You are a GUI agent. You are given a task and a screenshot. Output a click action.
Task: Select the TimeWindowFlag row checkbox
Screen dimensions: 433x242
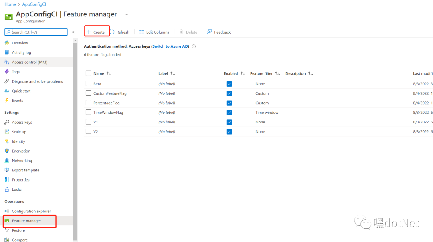click(88, 112)
